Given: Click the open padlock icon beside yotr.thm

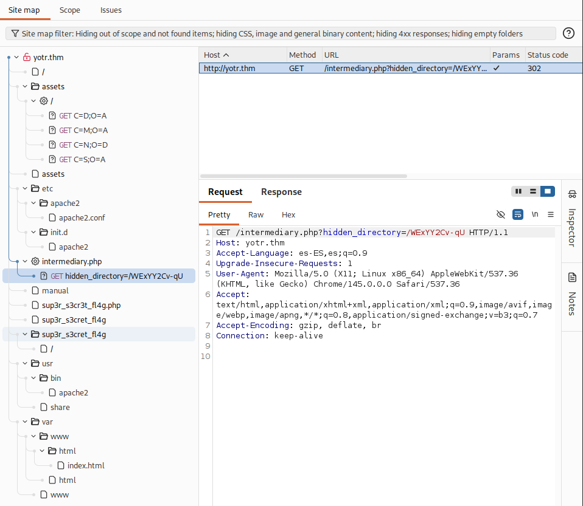Looking at the screenshot, I should [x=26, y=57].
